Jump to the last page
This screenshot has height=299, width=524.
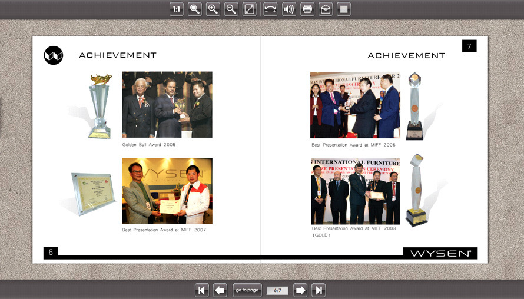[319, 290]
